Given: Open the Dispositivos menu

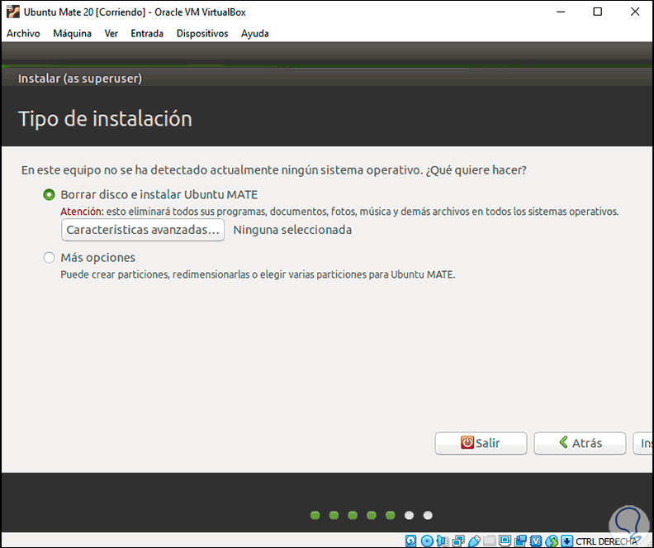Looking at the screenshot, I should tap(202, 33).
